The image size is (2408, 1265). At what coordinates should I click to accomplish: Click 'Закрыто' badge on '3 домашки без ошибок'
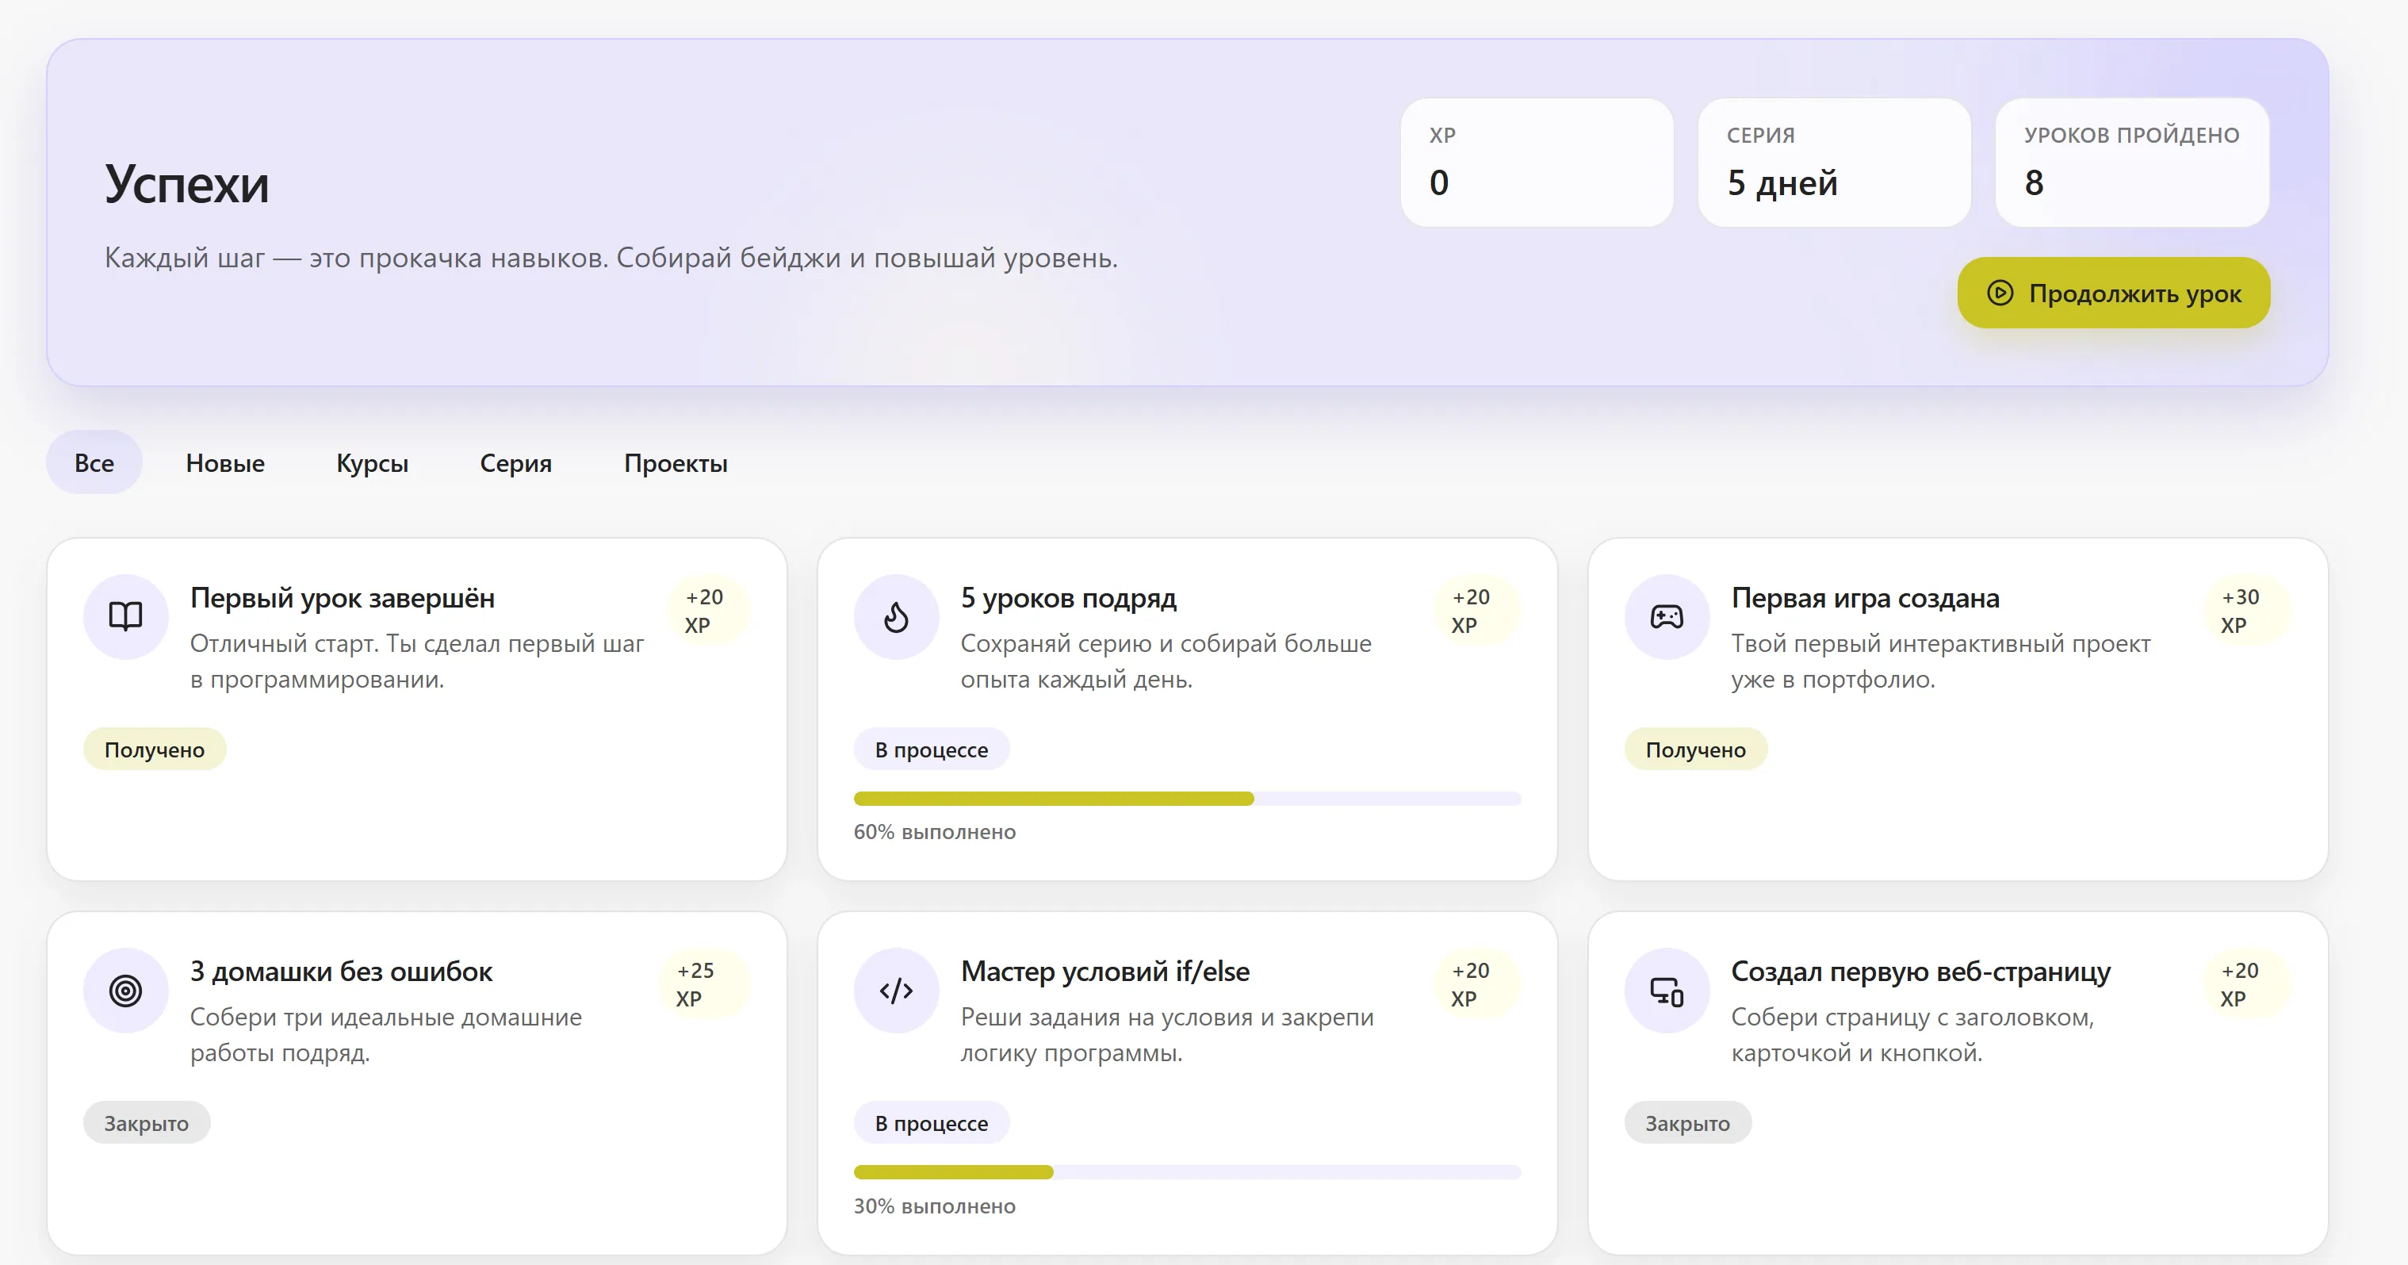click(147, 1123)
